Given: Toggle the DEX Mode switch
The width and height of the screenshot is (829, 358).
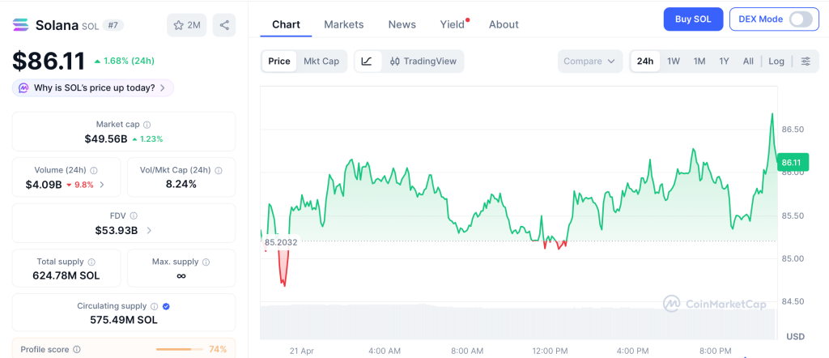Looking at the screenshot, I should point(800,19).
